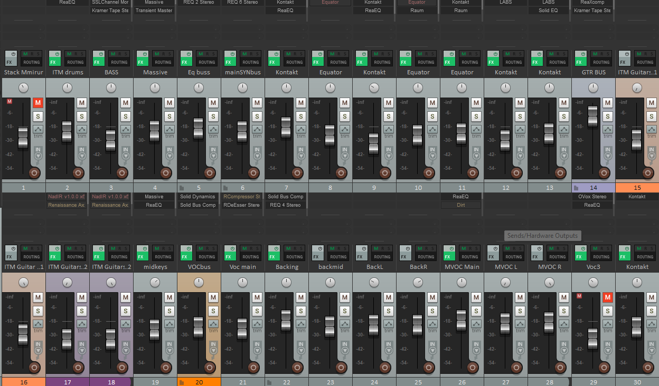Open the ROUTING button on MVOC R
Viewport: 659px width, 386px height.
(x=558, y=256)
